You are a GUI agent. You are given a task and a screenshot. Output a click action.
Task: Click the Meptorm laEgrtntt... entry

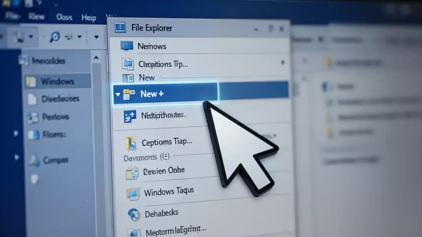coord(176,231)
